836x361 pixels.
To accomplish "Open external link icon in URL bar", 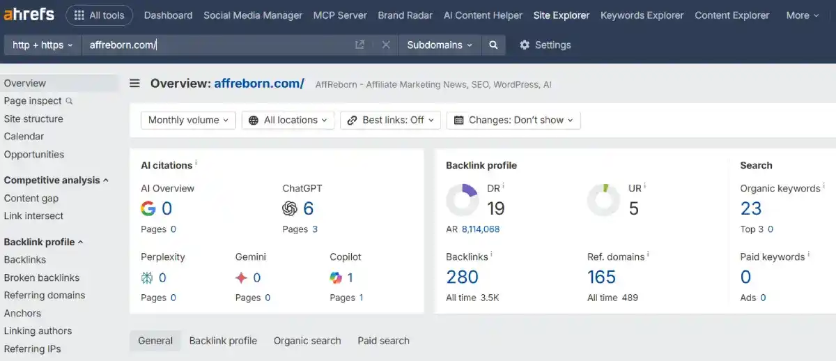I will (359, 45).
